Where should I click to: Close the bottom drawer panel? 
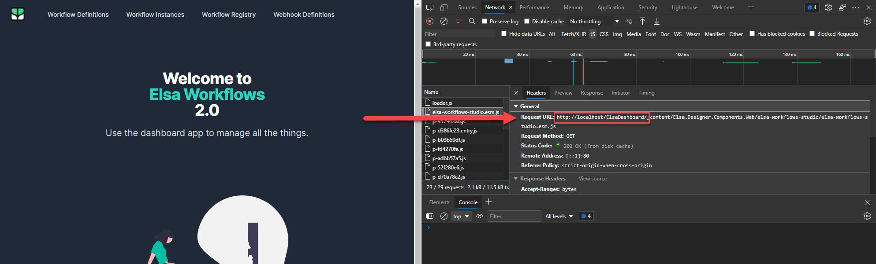point(867,202)
